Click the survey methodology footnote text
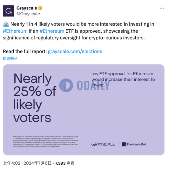The height and width of the screenshot is (171, 169). click(x=45, y=141)
